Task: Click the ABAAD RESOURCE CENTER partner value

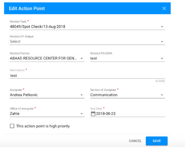Action: point(43,58)
